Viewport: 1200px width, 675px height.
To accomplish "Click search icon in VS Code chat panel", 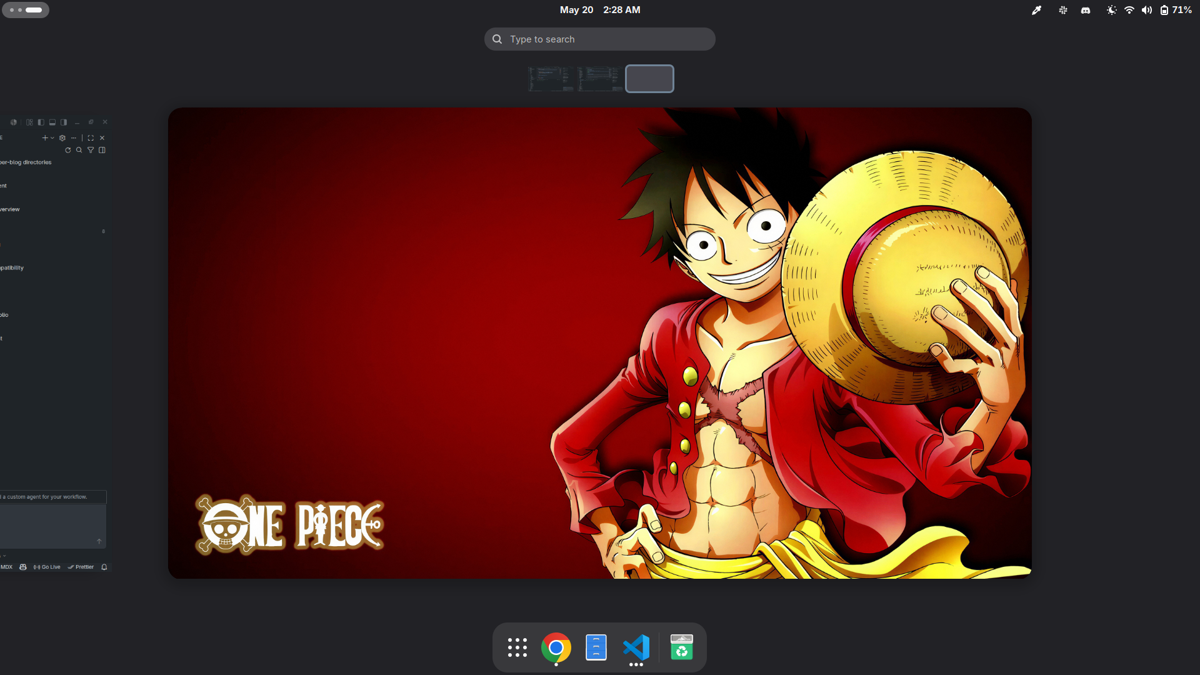I will (79, 150).
